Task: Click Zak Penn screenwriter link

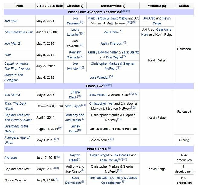Action: pyautogui.click(x=111, y=32)
